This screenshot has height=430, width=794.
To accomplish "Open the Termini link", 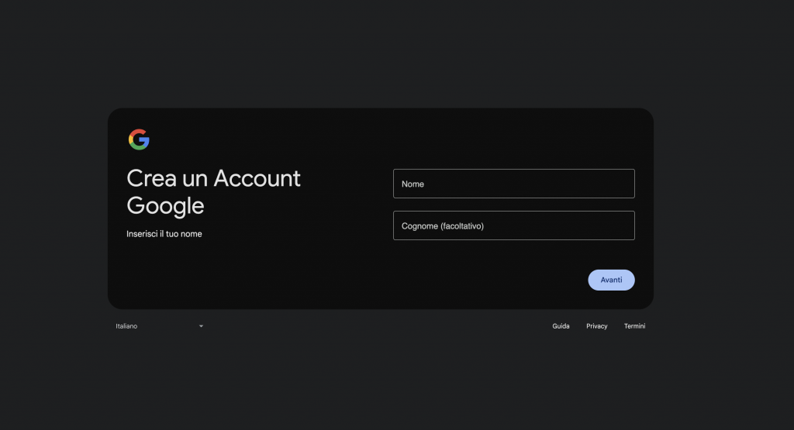I will 634,326.
